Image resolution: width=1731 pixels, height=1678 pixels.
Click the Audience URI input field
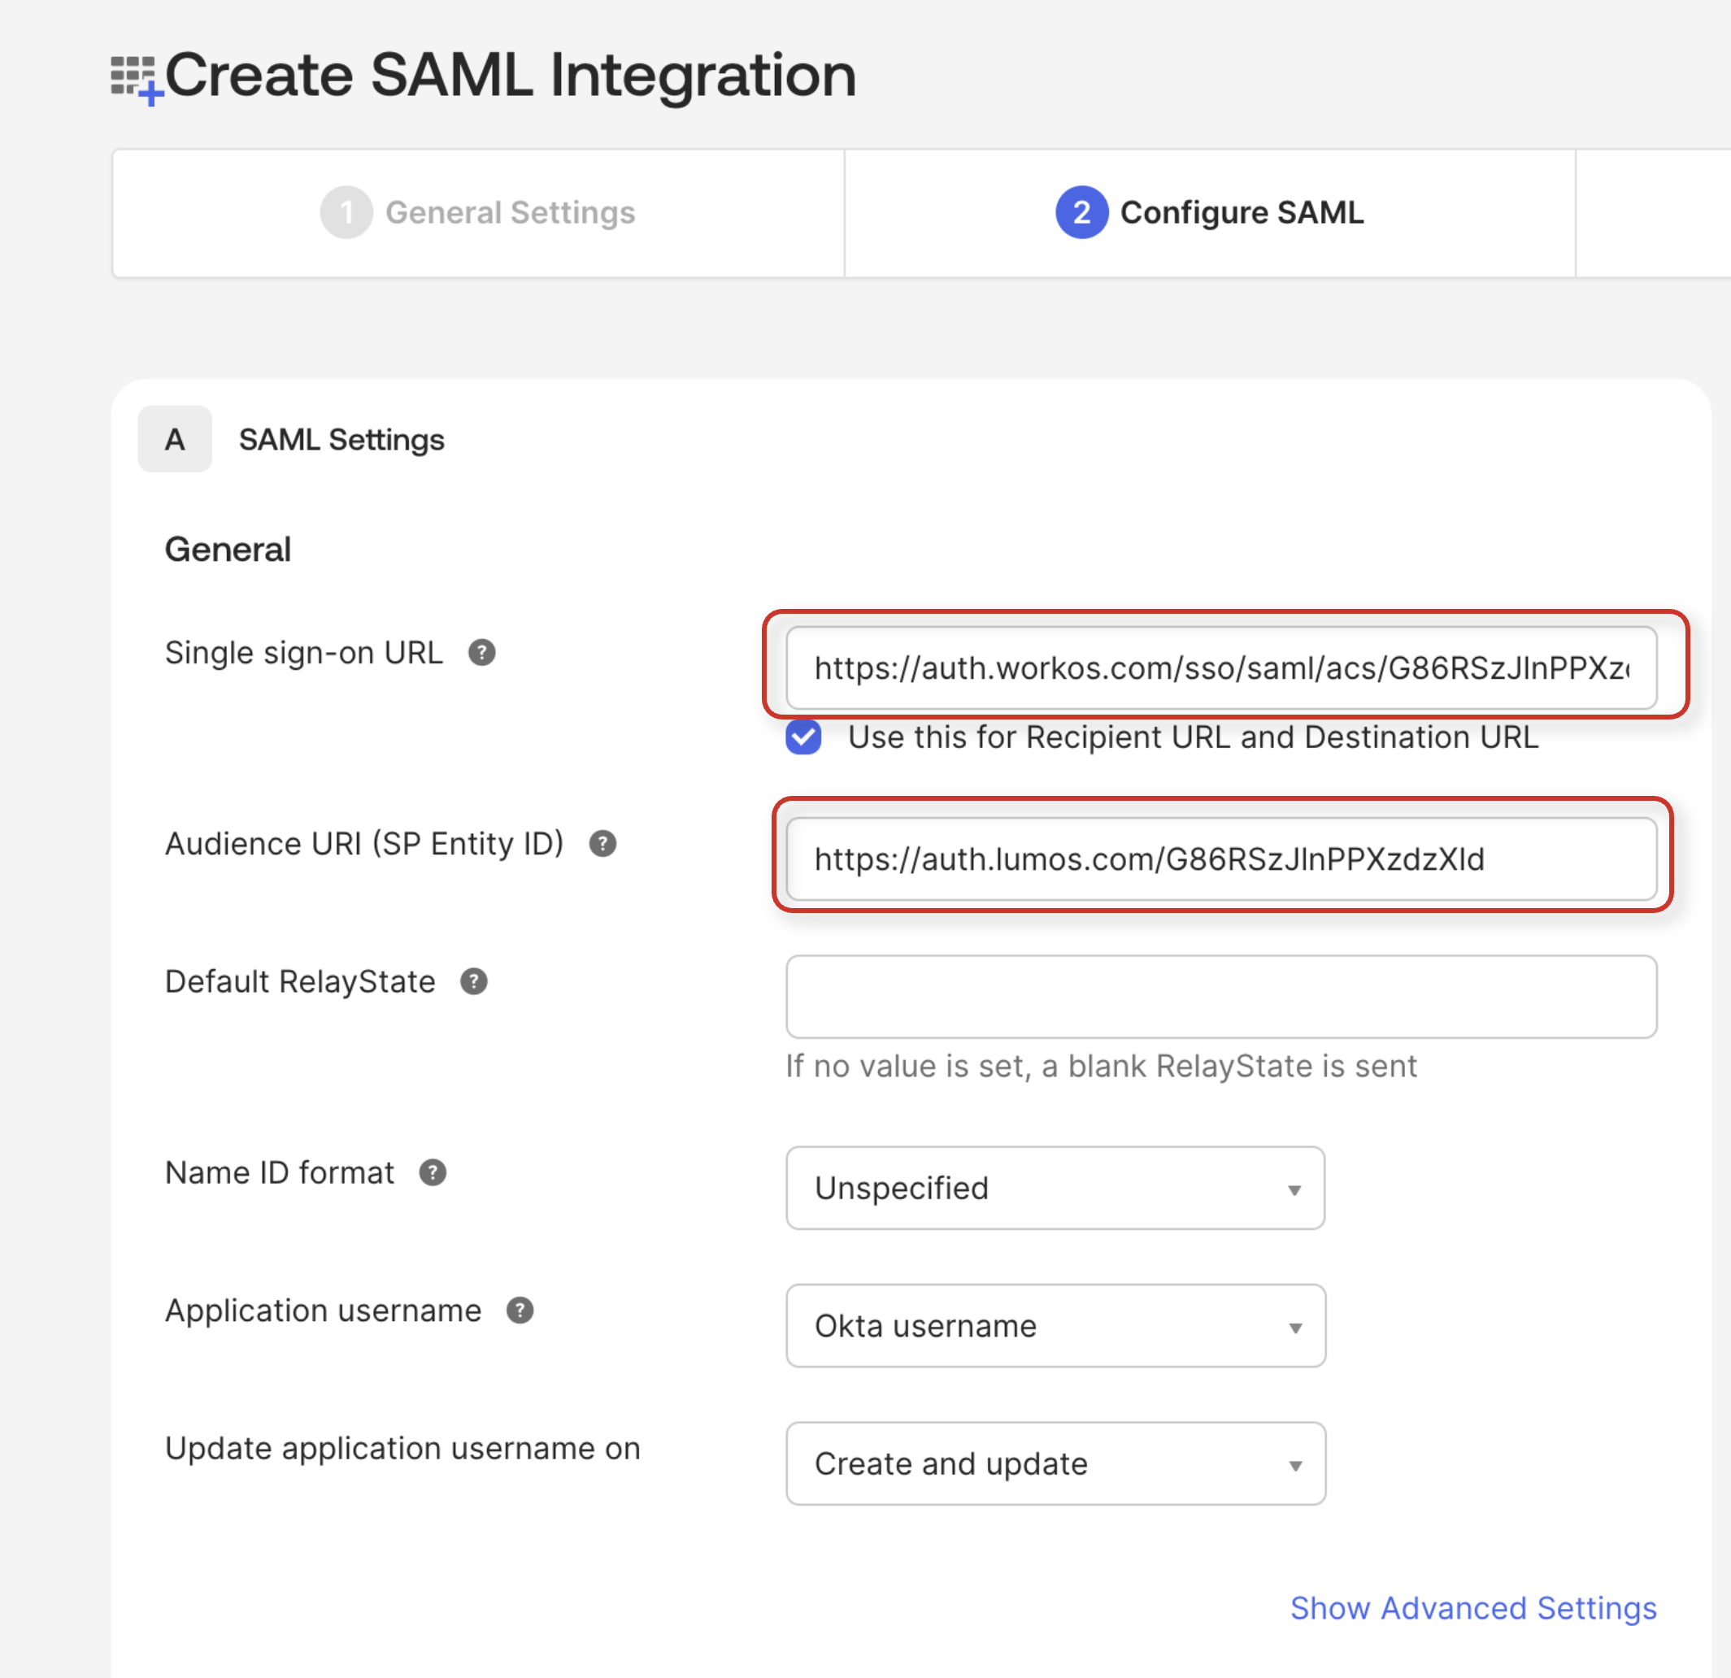click(x=1220, y=859)
